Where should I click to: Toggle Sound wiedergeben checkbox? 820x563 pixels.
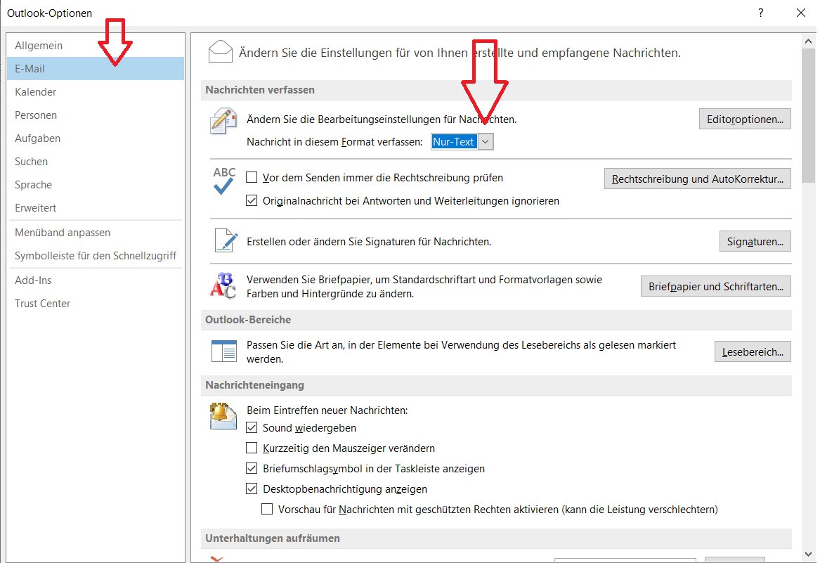click(x=252, y=427)
